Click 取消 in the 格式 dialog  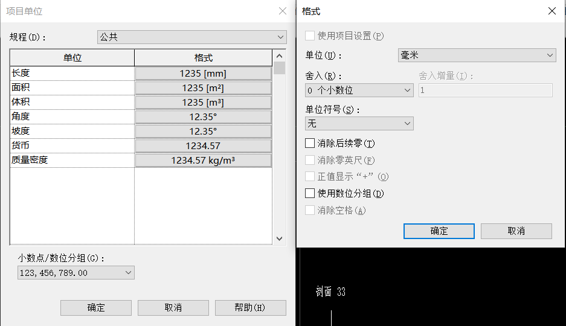(516, 231)
